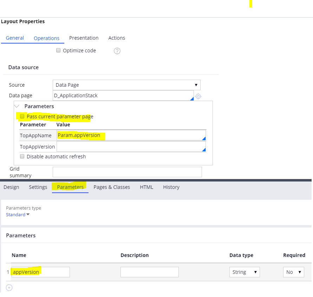
Task: Check Disable automatic refresh
Action: point(22,156)
